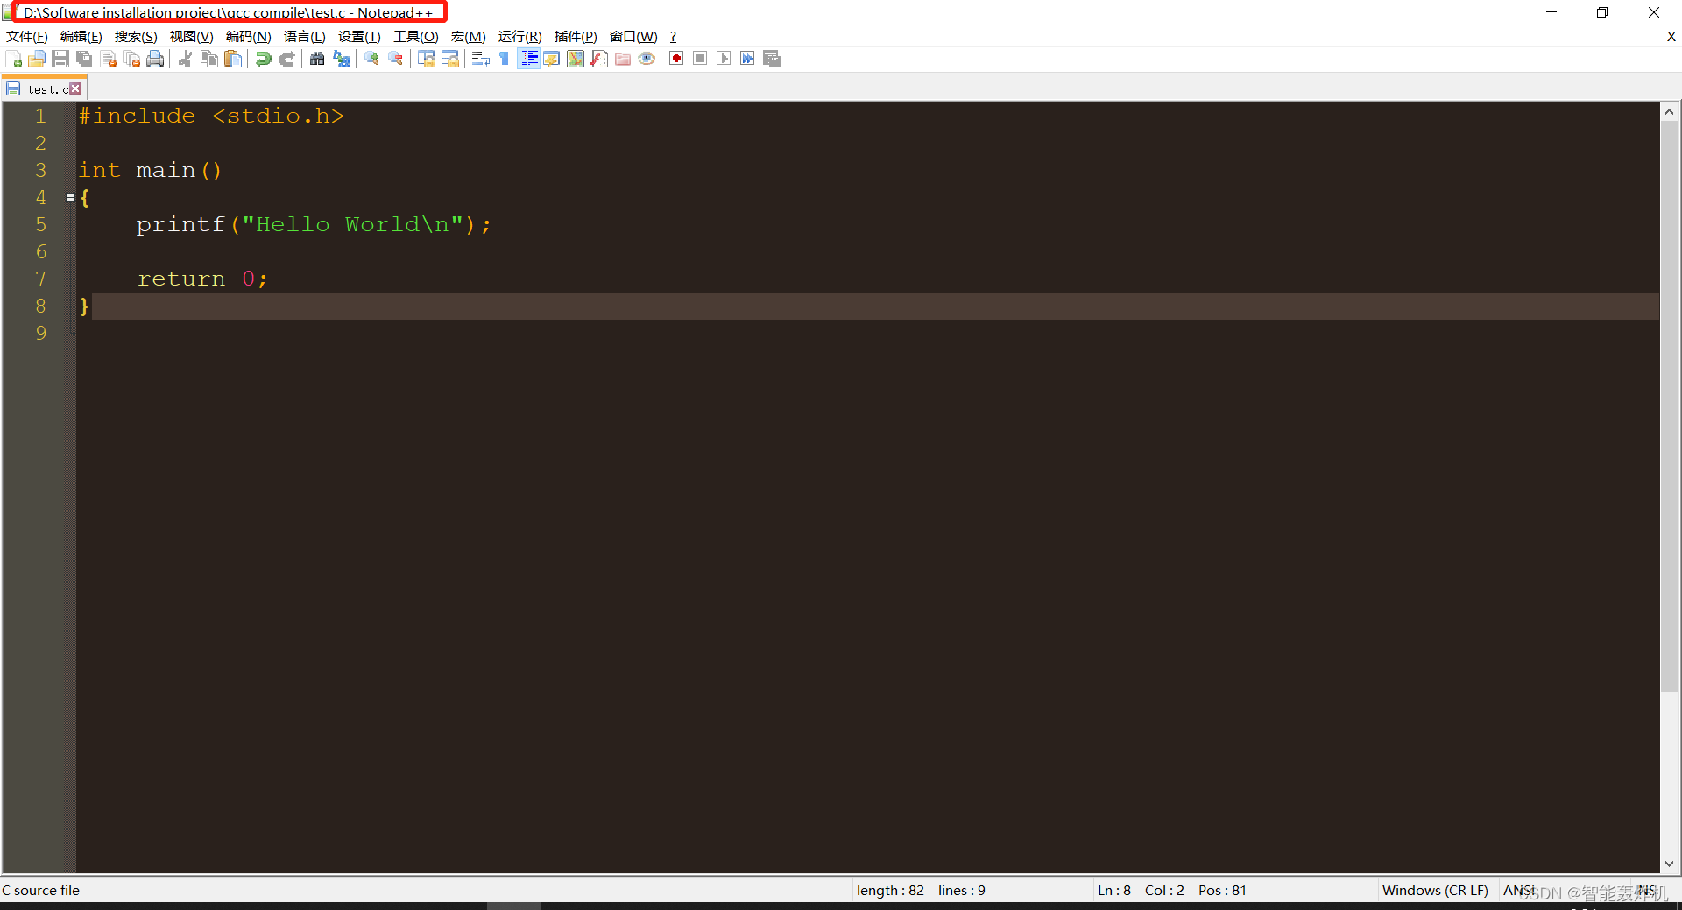Click the 'Ln : 8' status entry
Image resolution: width=1682 pixels, height=910 pixels.
(1114, 890)
